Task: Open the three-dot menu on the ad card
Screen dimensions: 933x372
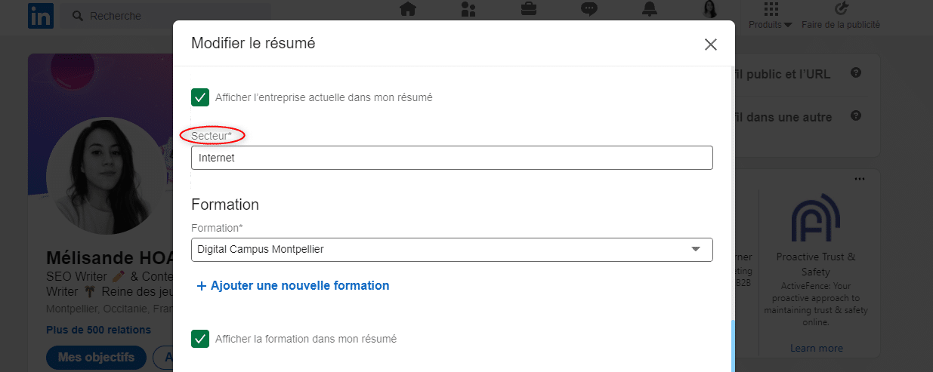Action: [858, 179]
